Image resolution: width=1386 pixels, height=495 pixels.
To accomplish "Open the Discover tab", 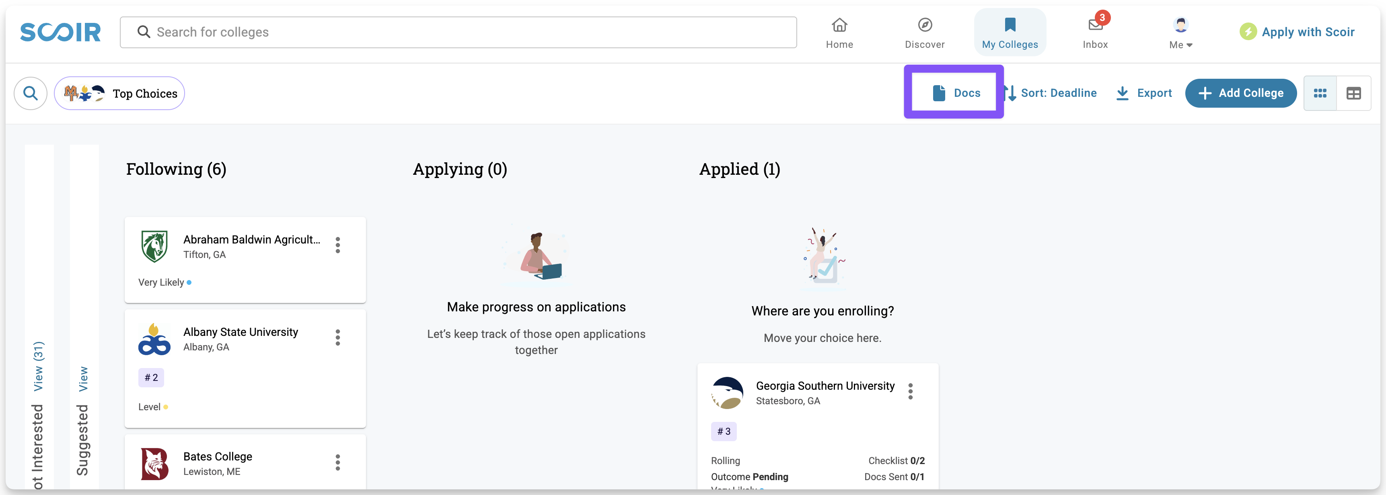I will click(x=924, y=33).
